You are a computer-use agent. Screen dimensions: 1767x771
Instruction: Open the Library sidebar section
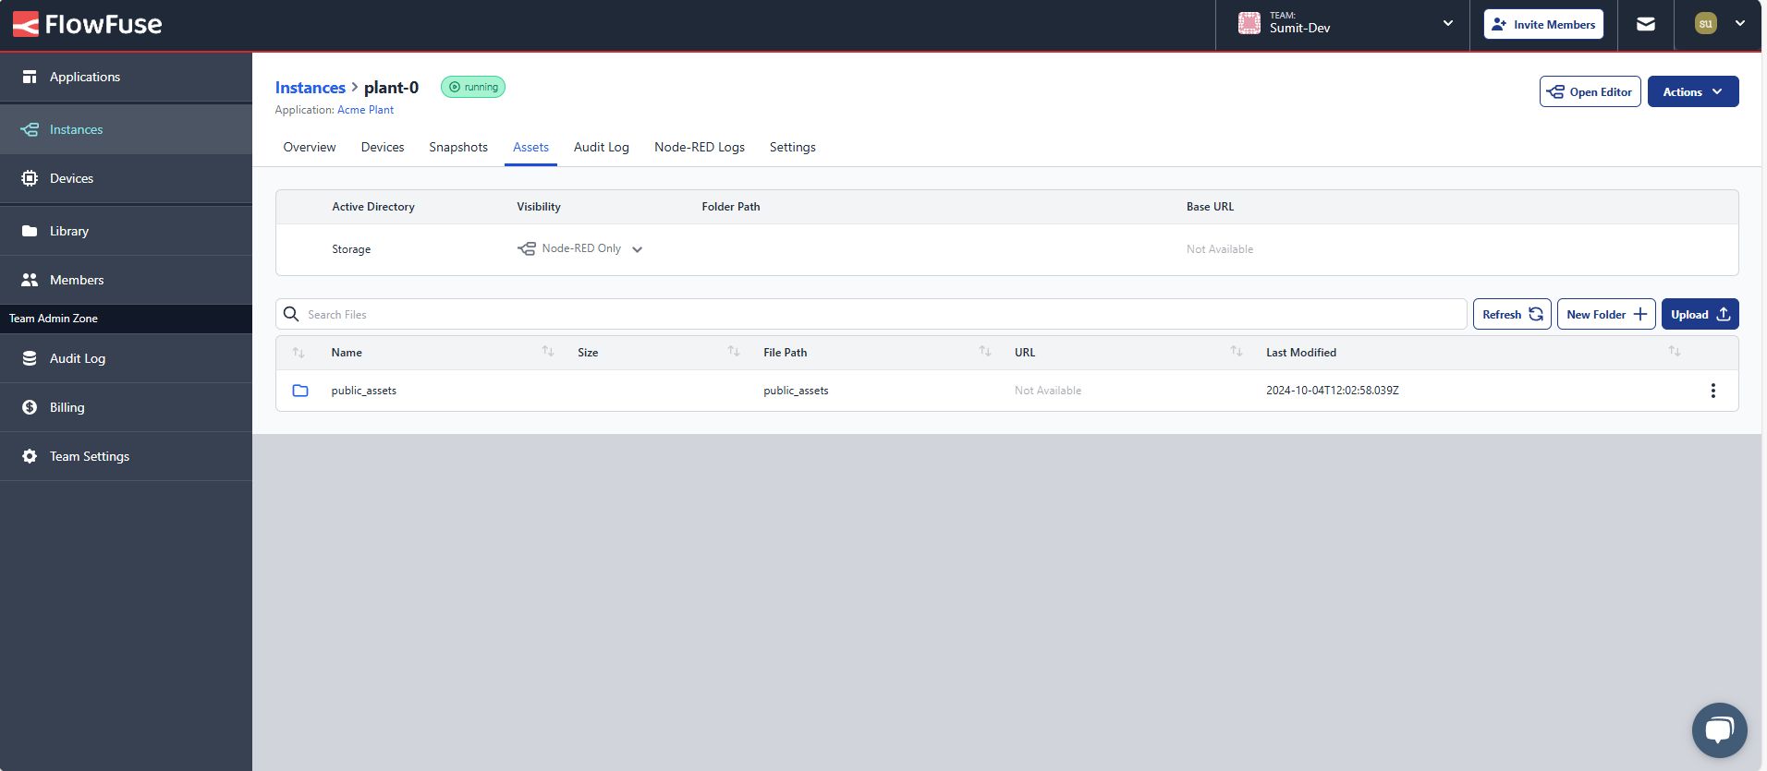pos(126,231)
